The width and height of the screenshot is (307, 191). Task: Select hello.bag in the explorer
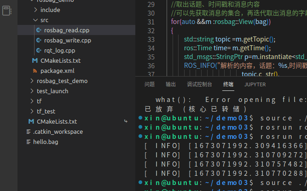point(76,142)
